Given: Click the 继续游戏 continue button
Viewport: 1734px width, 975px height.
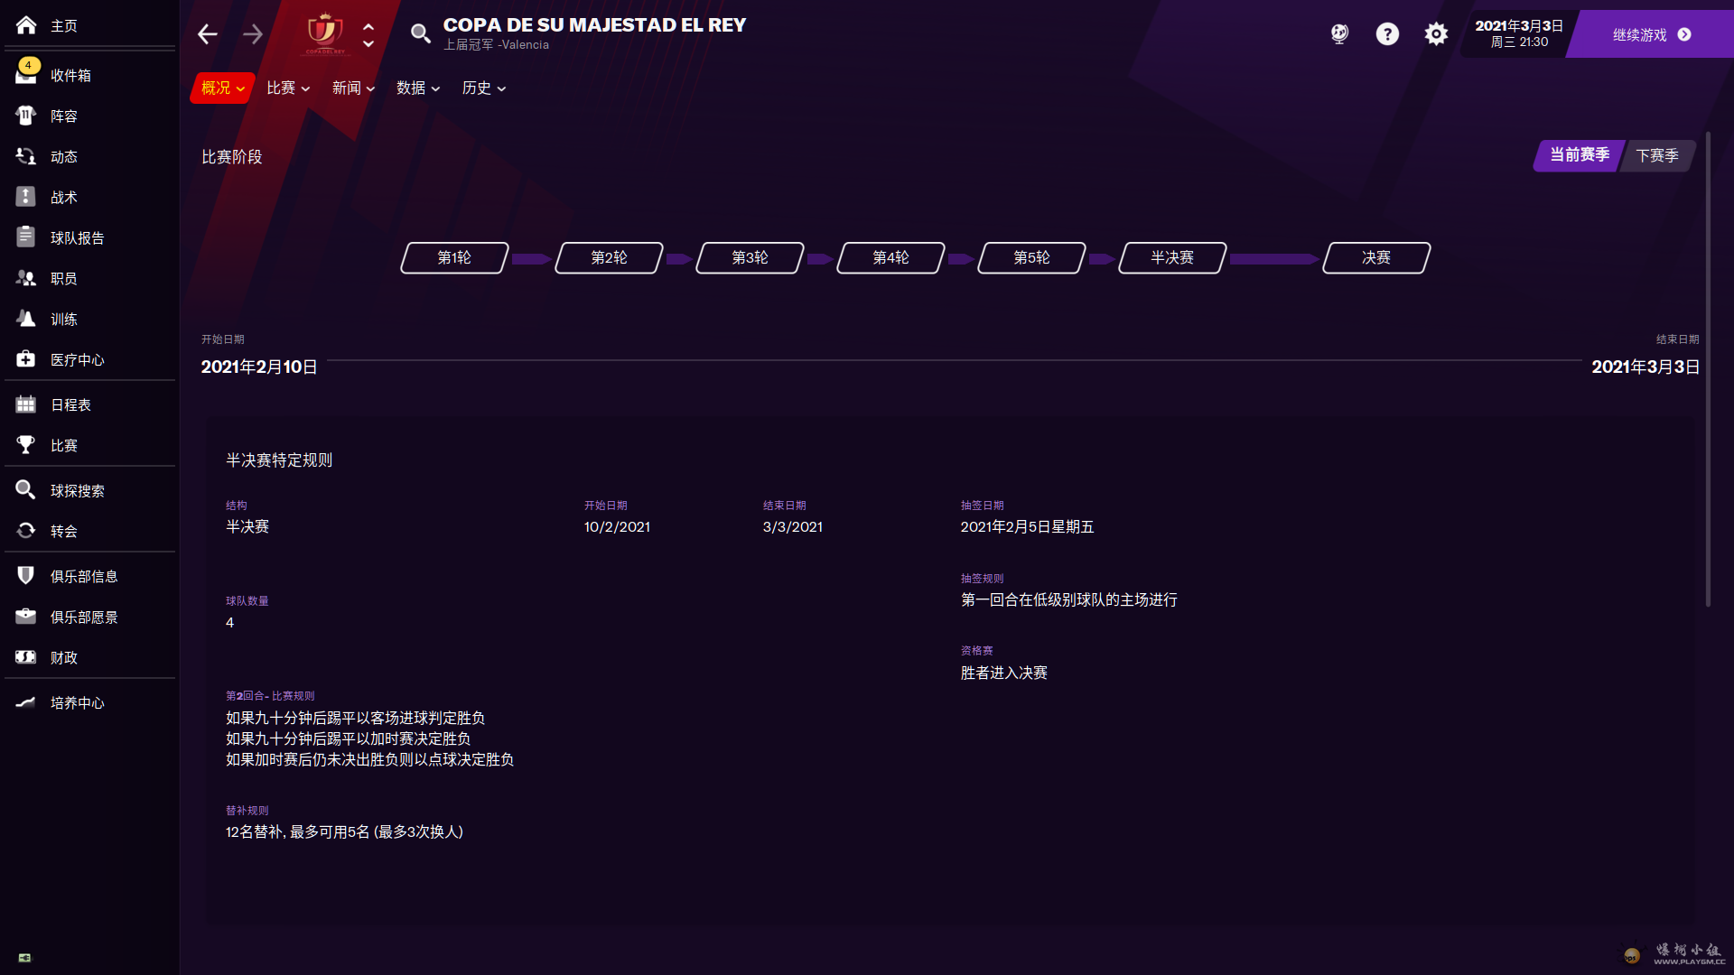Looking at the screenshot, I should click(x=1651, y=34).
